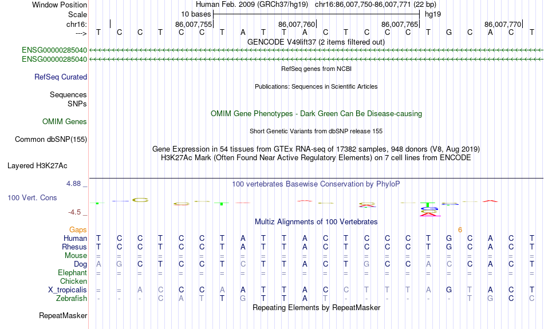Select the Zebrafish alignment row label

pos(72,299)
